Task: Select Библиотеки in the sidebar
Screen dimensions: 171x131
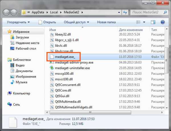Action: pyautogui.click(x=22, y=60)
